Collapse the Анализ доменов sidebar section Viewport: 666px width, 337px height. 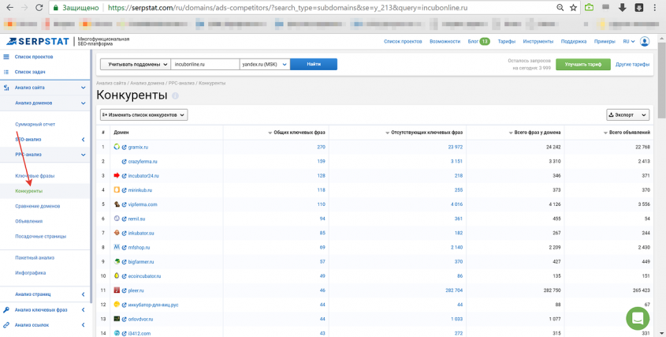click(84, 103)
